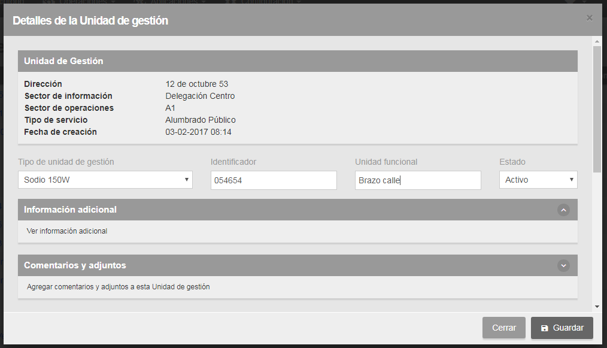Expand the Comentarios y adjuntos chevron

pyautogui.click(x=563, y=265)
